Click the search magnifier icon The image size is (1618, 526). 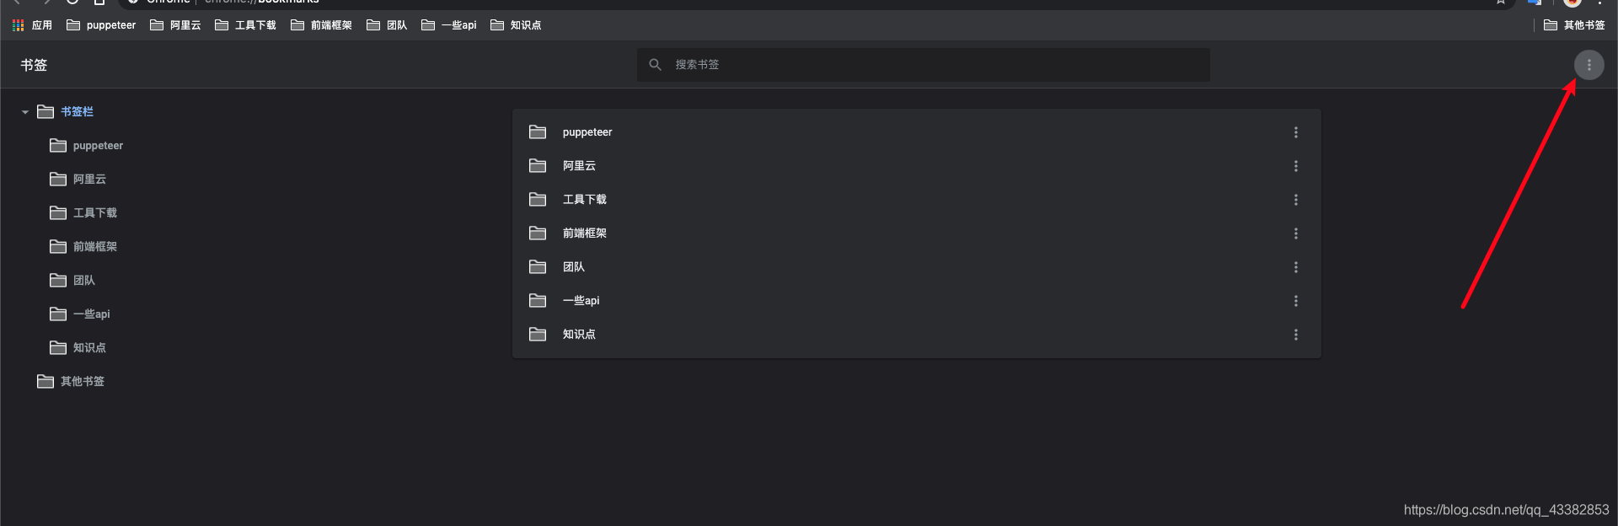pyautogui.click(x=655, y=64)
